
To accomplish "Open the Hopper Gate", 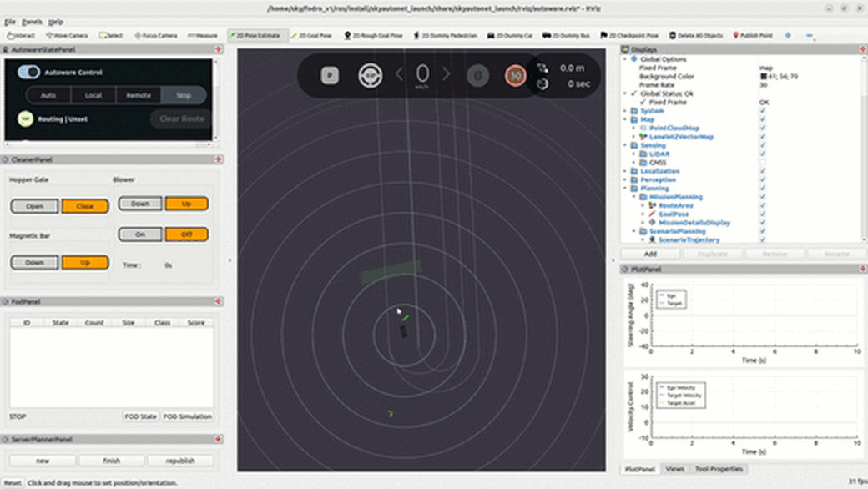I will (34, 206).
